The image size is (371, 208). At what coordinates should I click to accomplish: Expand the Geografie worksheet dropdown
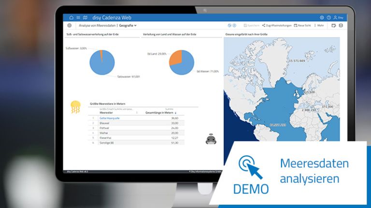(x=128, y=25)
